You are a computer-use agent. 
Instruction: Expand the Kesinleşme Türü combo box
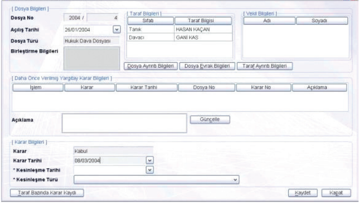236,178
